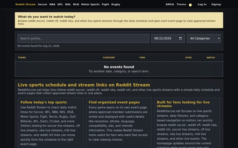Open the NHL section
This screenshot has width=238, height=148.
click(68, 4)
